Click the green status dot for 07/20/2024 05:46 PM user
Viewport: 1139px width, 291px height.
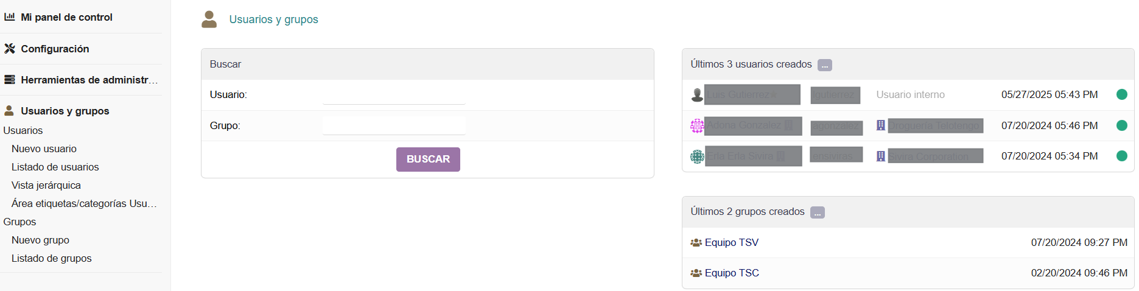(x=1121, y=125)
